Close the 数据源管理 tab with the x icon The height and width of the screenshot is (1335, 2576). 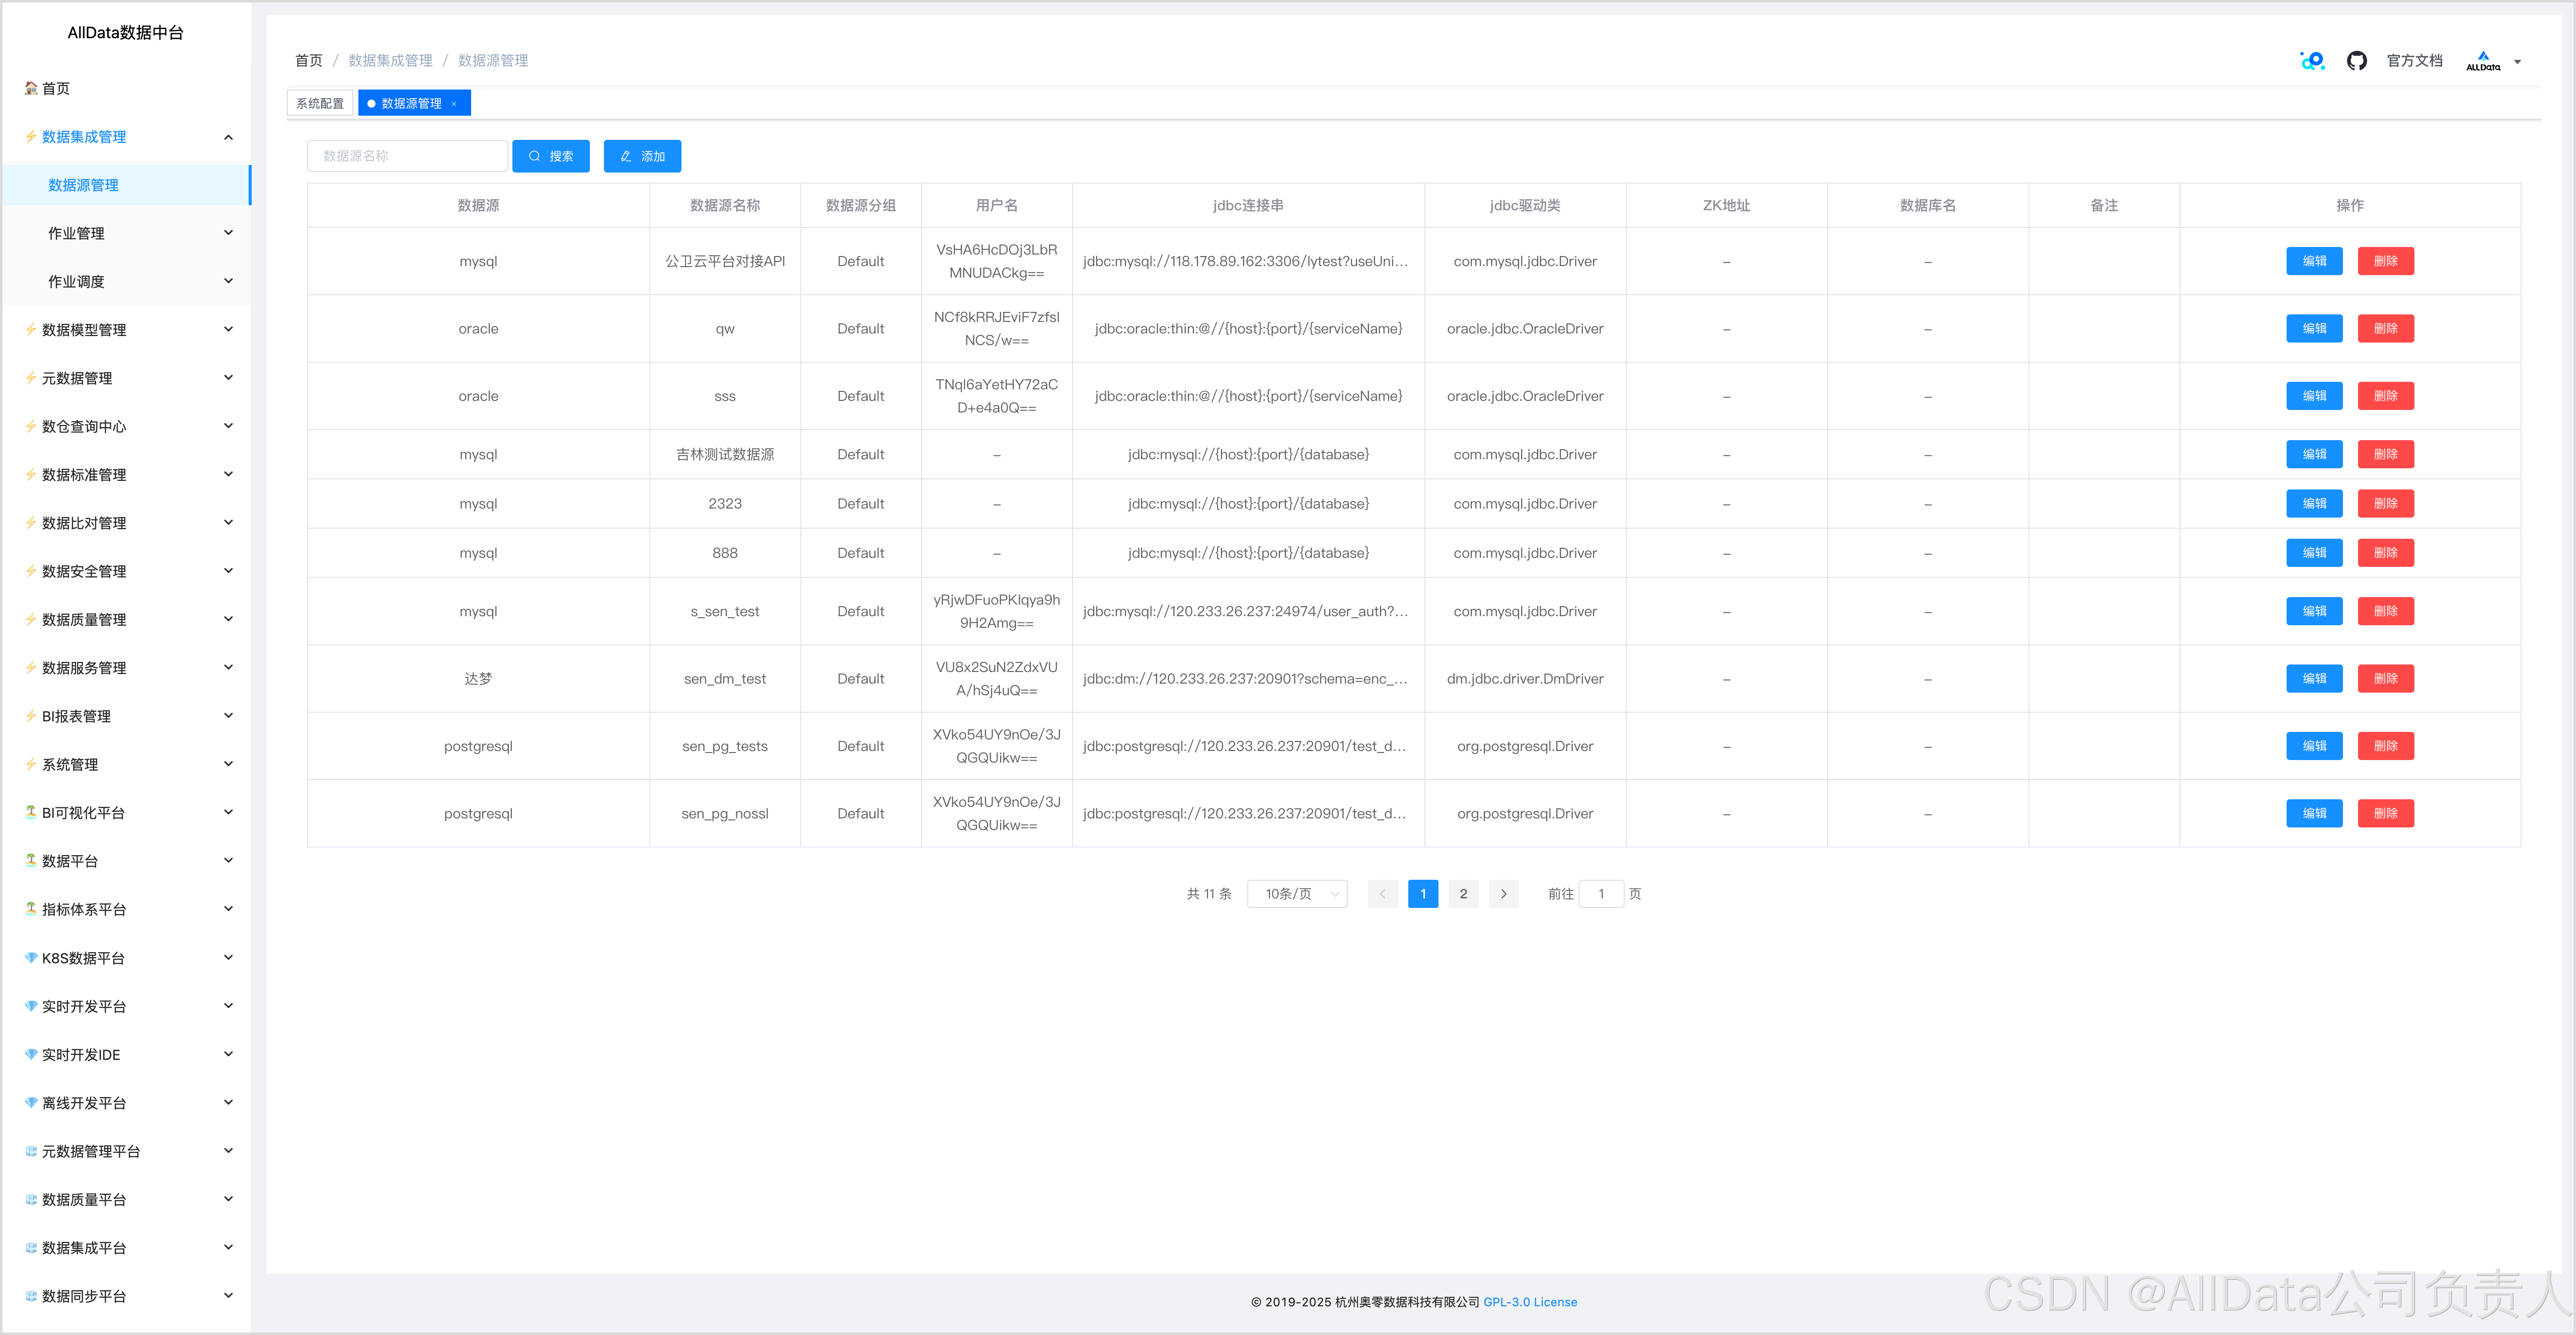click(454, 104)
